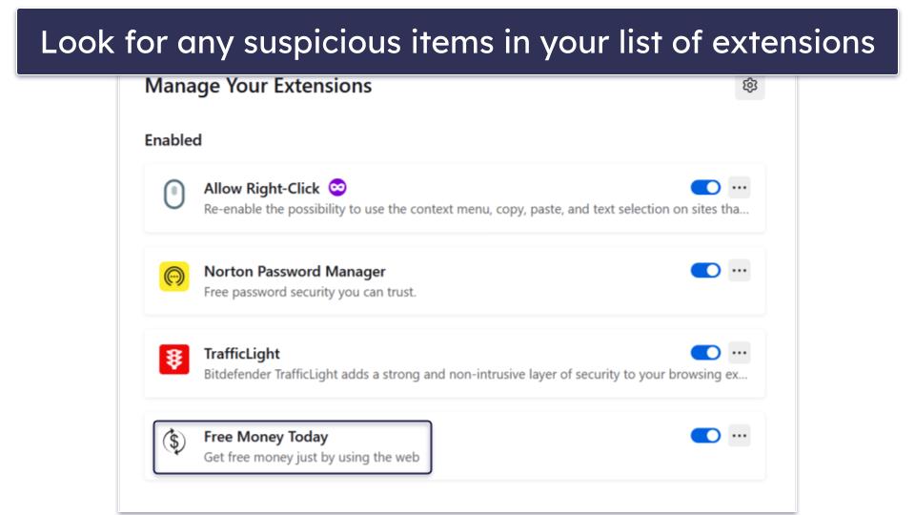Open the TrafficLight three-dot menu
Image resolution: width=915 pixels, height=515 pixels.
(x=740, y=353)
